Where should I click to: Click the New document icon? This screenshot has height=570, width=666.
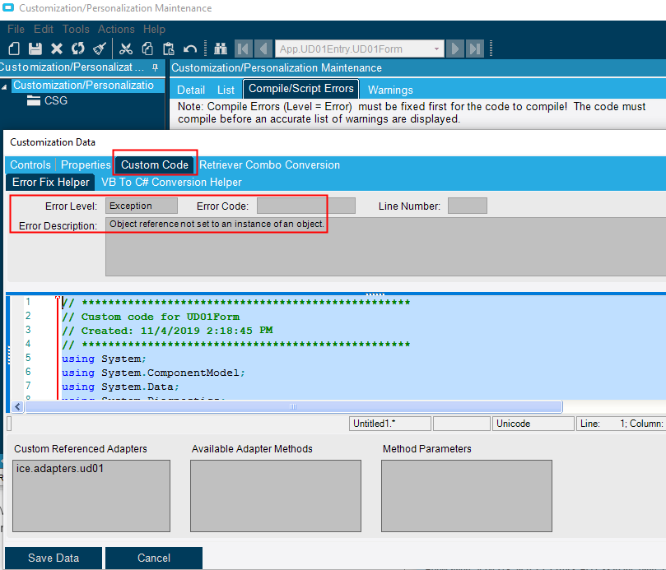[14, 49]
